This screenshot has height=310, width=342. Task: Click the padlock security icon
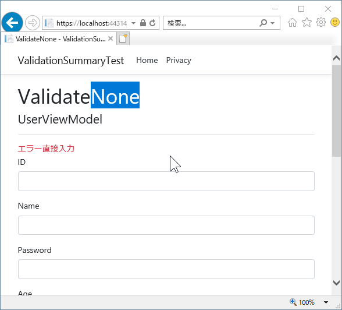pos(143,23)
